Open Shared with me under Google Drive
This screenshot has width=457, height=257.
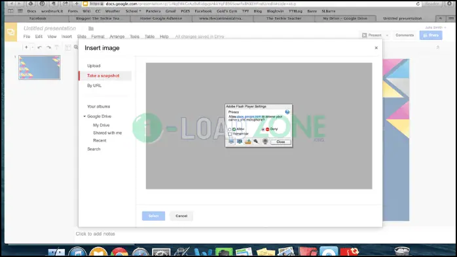(107, 132)
